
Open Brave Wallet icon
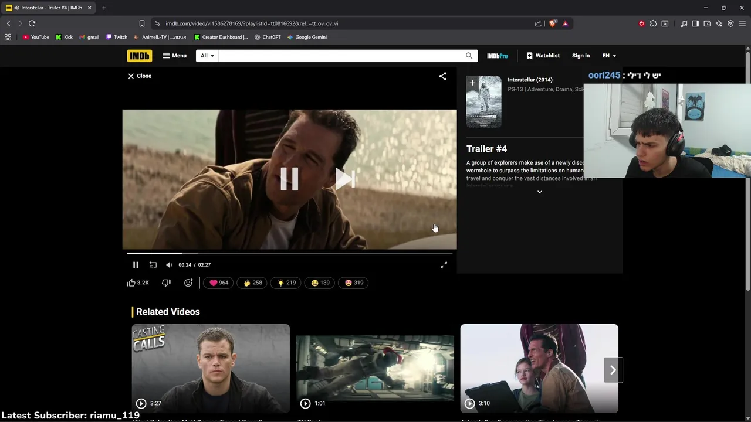(x=707, y=23)
